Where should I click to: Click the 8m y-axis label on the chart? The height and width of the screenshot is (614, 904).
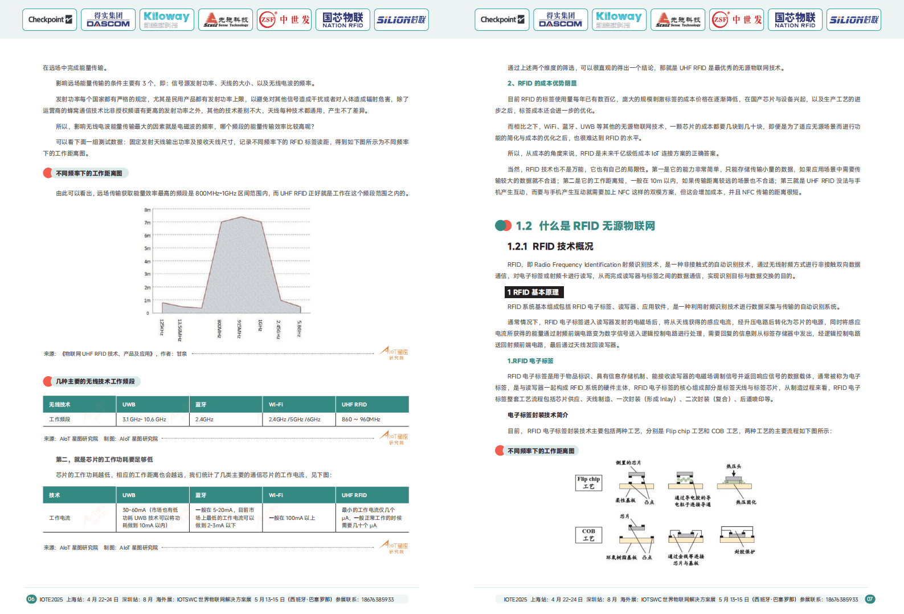point(147,210)
